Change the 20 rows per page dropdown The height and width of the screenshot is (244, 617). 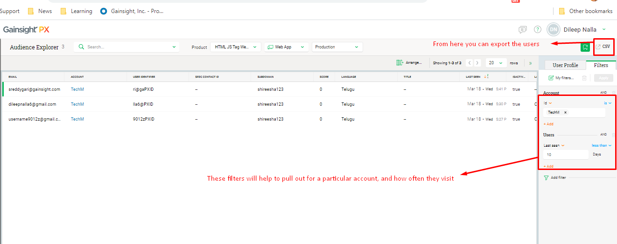pos(496,63)
